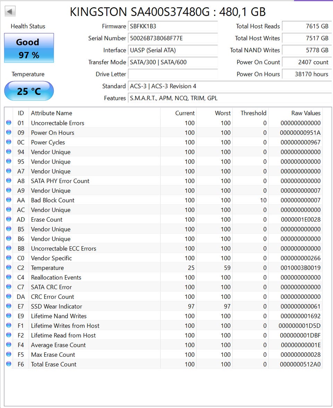
Task: Click the Power On Count value 2407 count
Action: tap(307, 62)
